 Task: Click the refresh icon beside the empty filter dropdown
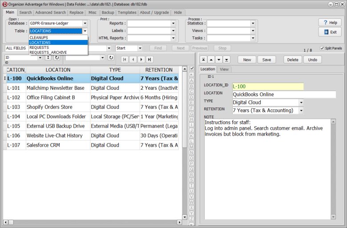[x=111, y=57]
